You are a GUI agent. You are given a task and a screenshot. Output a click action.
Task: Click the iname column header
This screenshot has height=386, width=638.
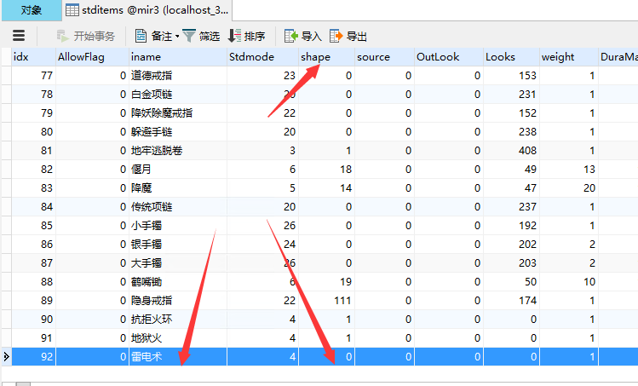[175, 57]
